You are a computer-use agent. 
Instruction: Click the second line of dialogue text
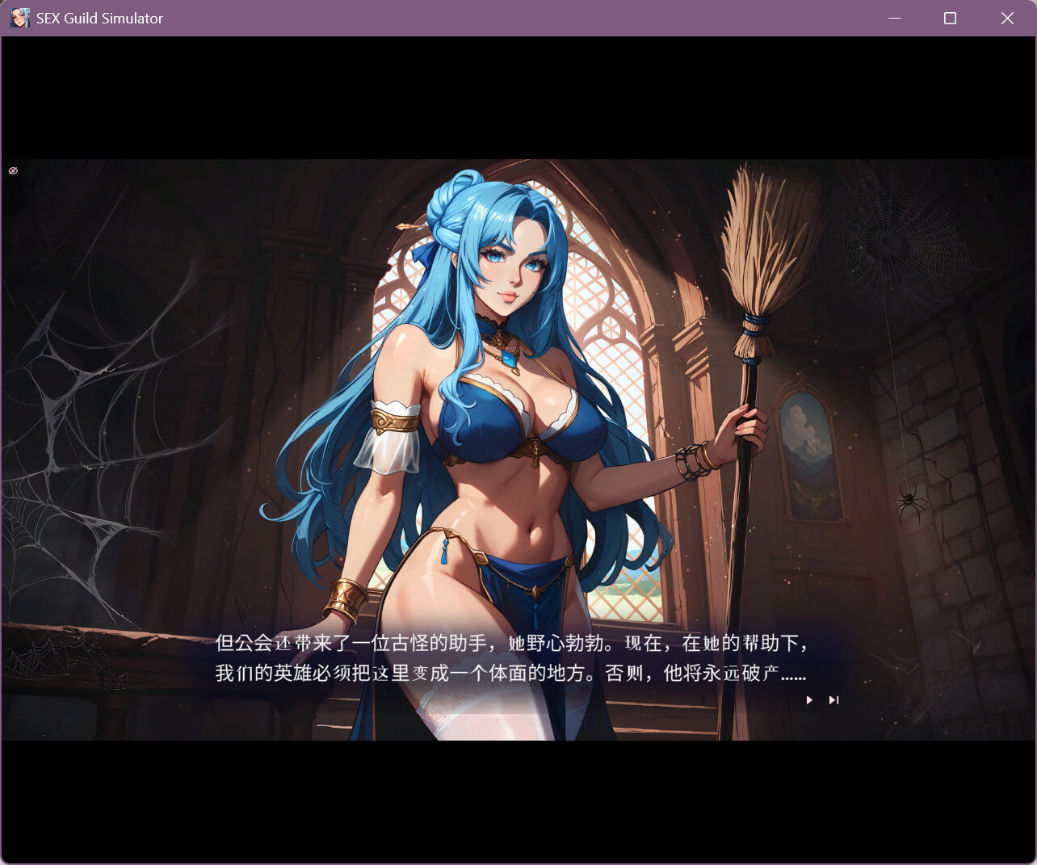click(x=510, y=673)
